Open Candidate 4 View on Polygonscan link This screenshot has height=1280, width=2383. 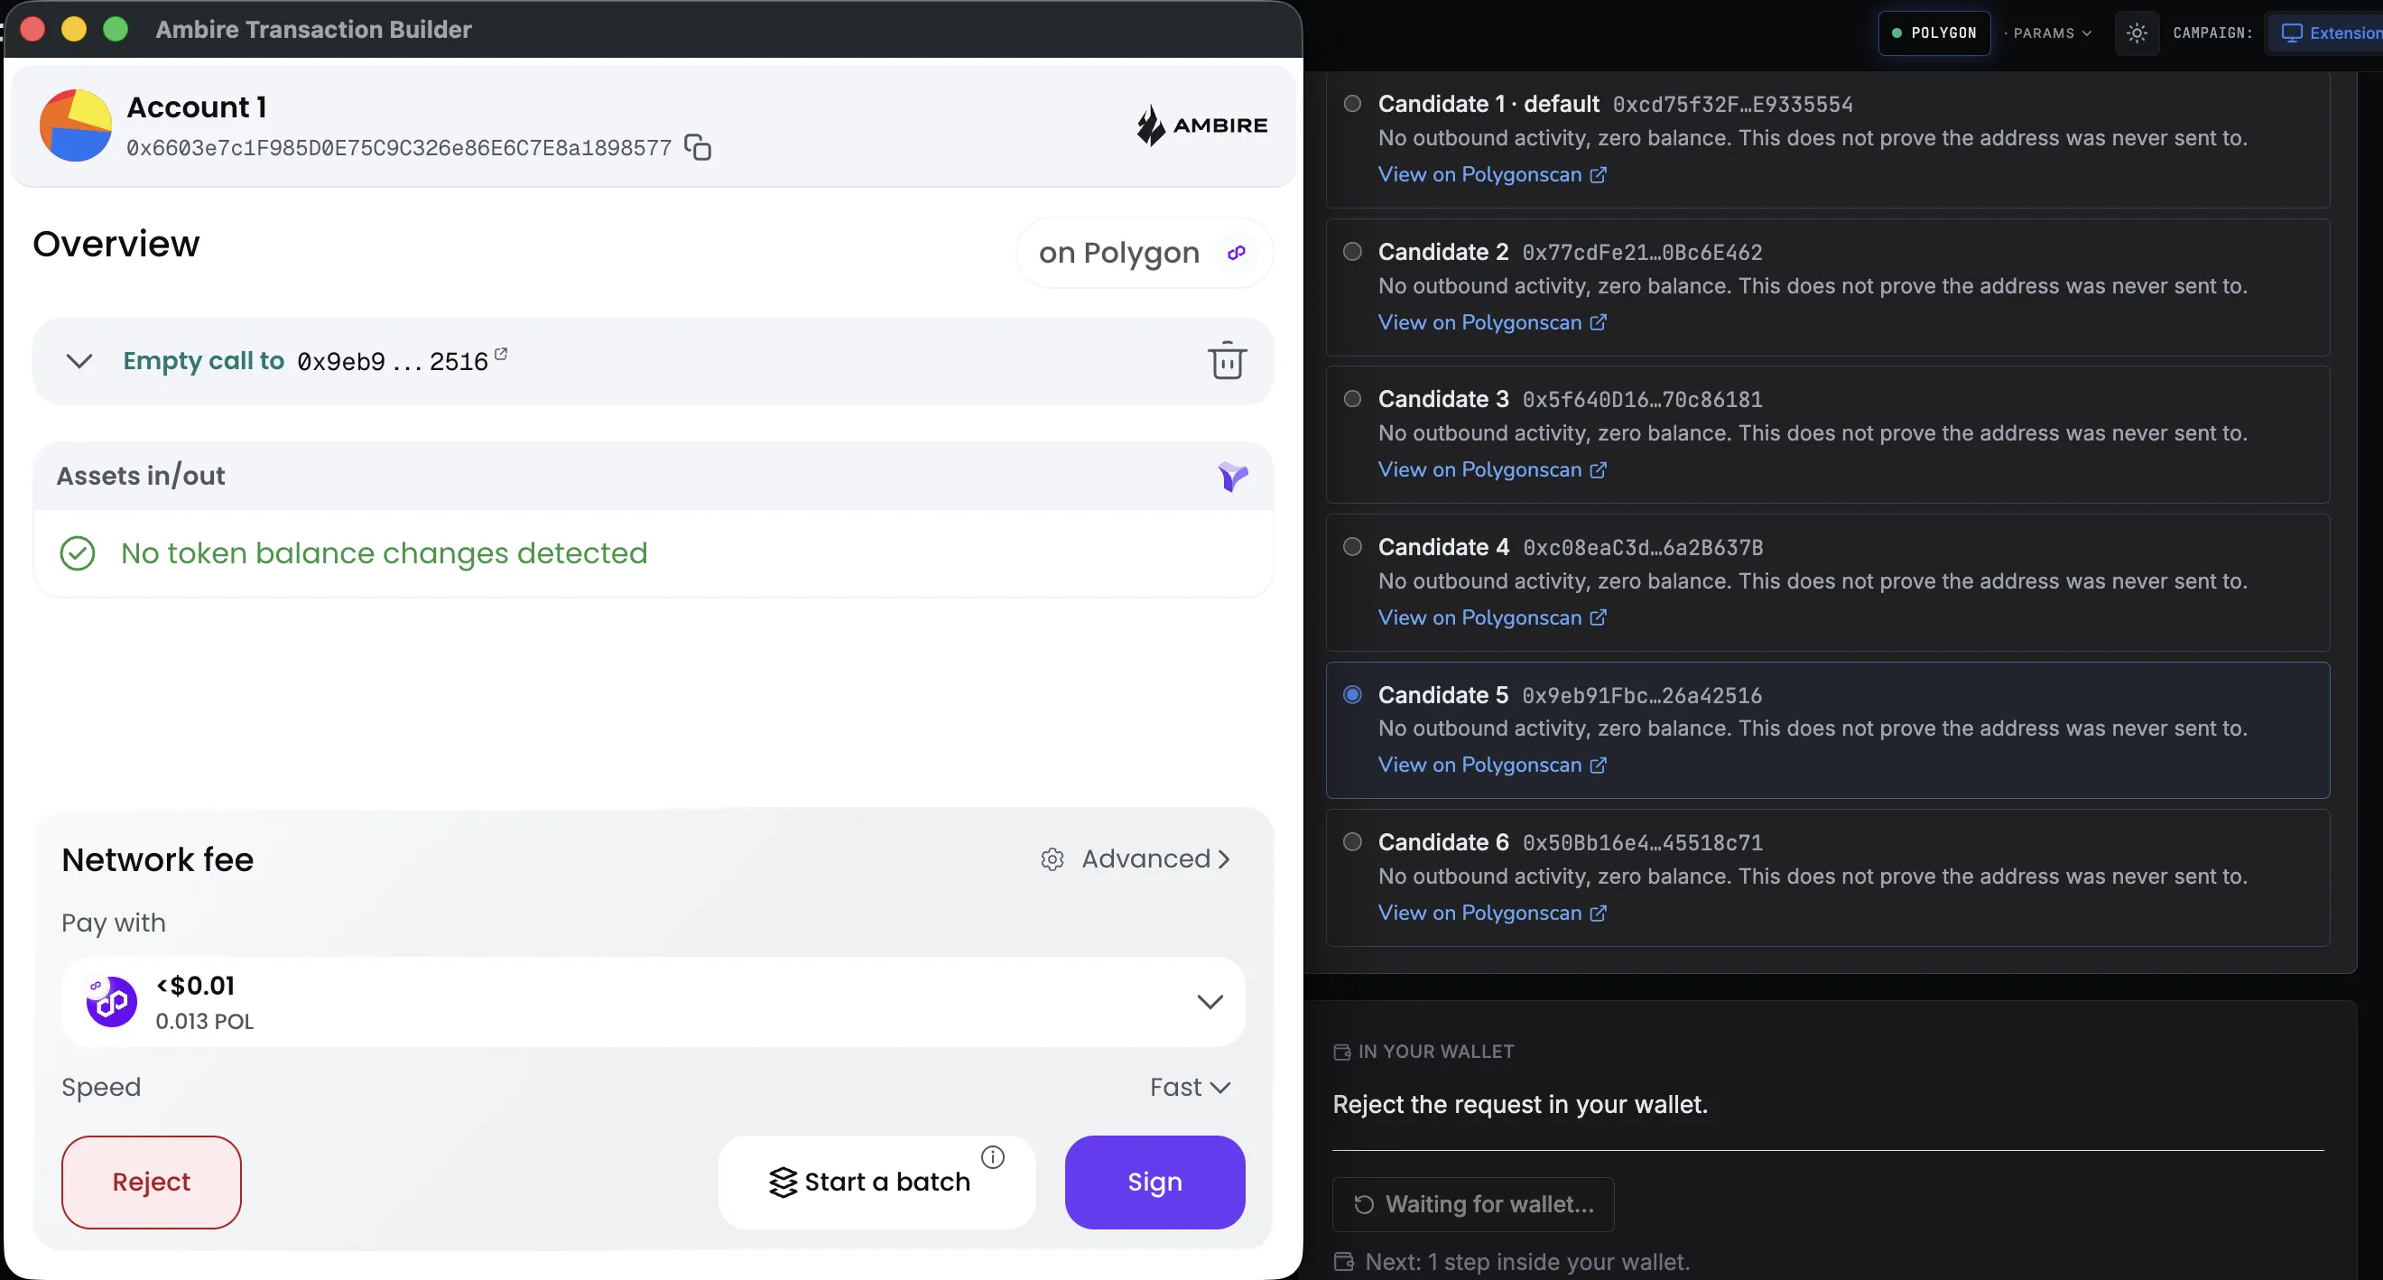click(x=1492, y=617)
